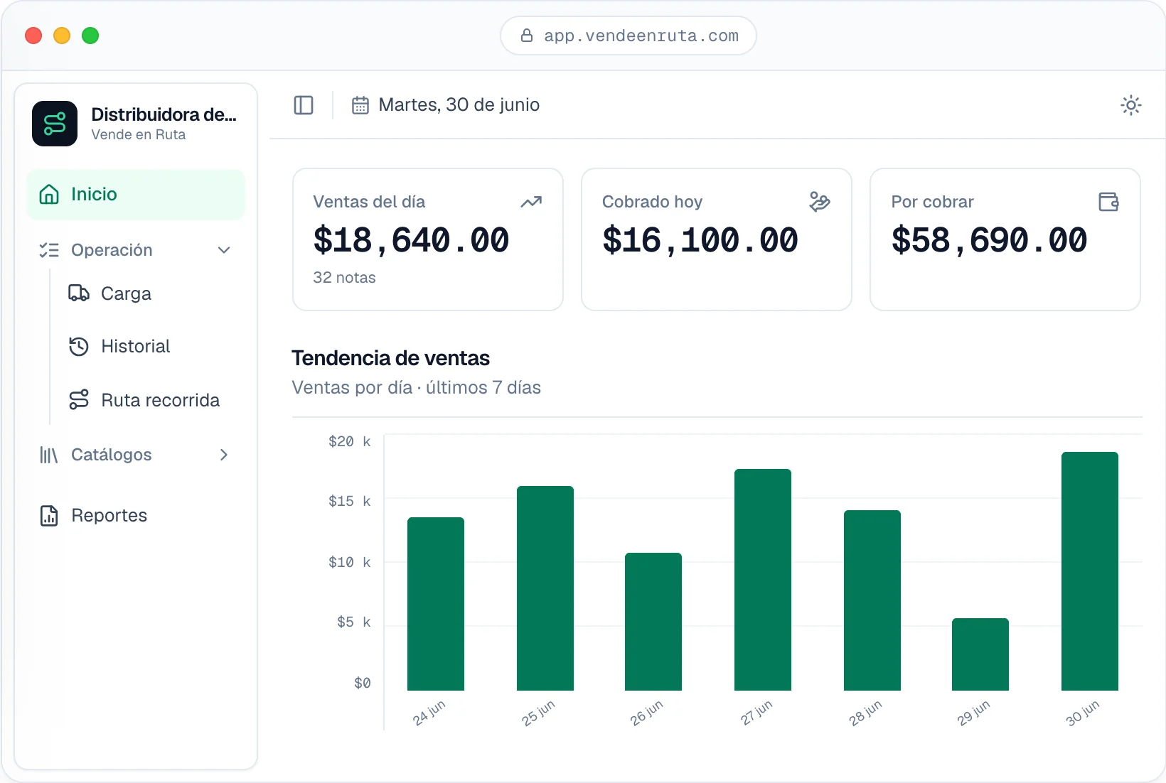Screen dimensions: 1166x783
Task: Click the 27 jun sales bar
Action: point(763,580)
